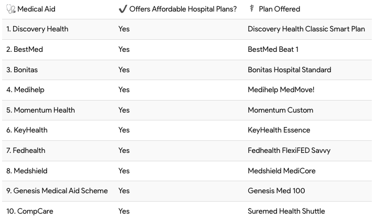
Task: Click the medical staff icon beside Plan Offered
Action: click(x=251, y=9)
